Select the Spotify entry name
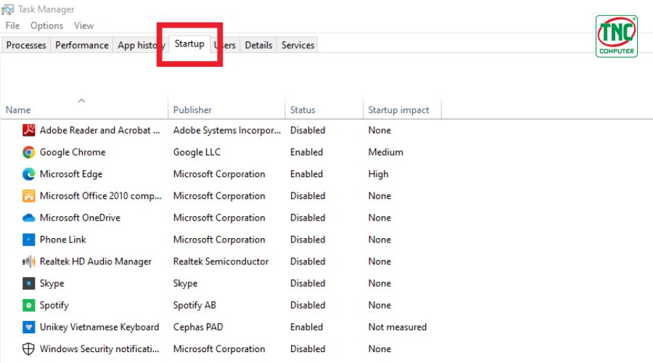Image resolution: width=653 pixels, height=363 pixels. click(x=54, y=305)
